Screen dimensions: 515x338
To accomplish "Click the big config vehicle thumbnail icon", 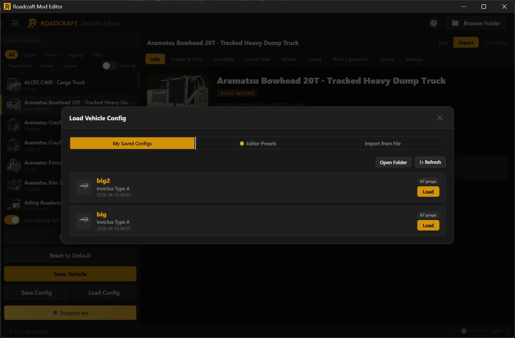I will point(84,221).
